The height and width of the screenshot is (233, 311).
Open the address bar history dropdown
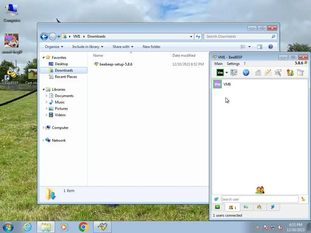(x=191, y=36)
